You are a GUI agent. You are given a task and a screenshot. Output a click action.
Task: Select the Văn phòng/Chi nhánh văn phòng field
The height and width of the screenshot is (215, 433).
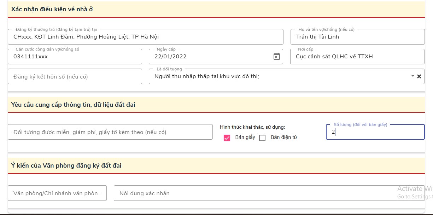point(57,193)
